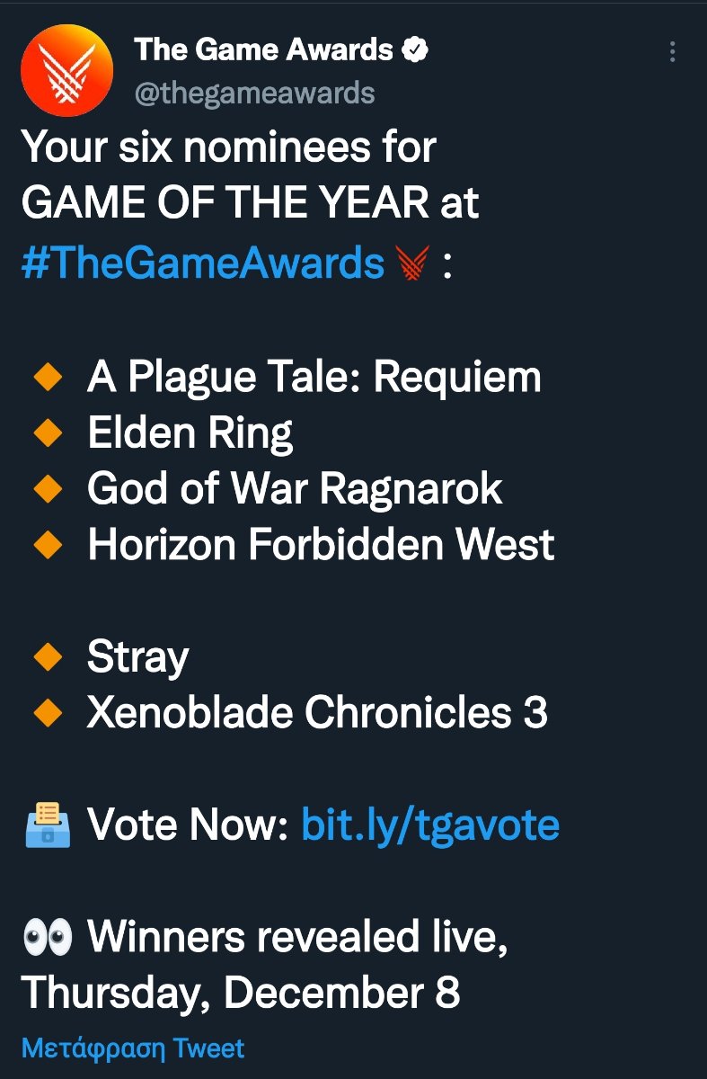Click the orange diamond beside Horizon Forbidden West
The height and width of the screenshot is (1079, 707).
click(46, 545)
